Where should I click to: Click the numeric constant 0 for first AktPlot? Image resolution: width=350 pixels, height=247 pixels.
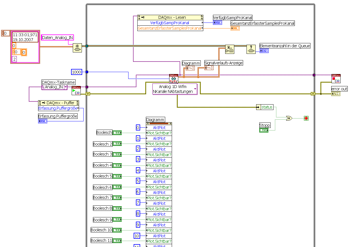(138, 128)
